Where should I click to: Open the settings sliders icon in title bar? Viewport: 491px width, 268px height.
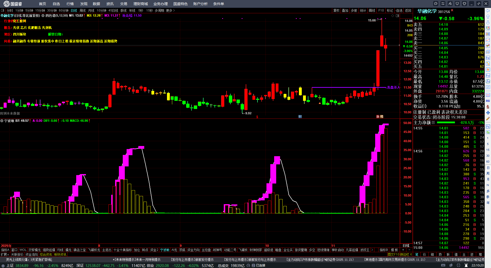[443, 4]
